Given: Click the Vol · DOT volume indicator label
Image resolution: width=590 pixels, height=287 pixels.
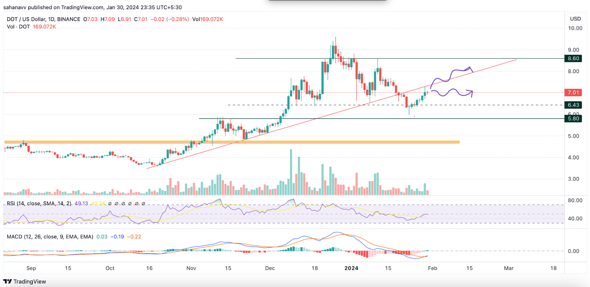Looking at the screenshot, I should (x=18, y=27).
